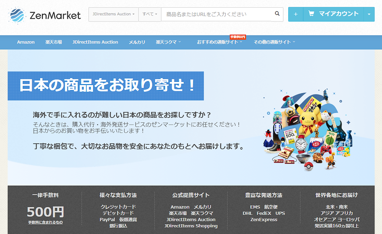Expand その他の通販サイト menu
The height and width of the screenshot is (234, 382).
(274, 42)
